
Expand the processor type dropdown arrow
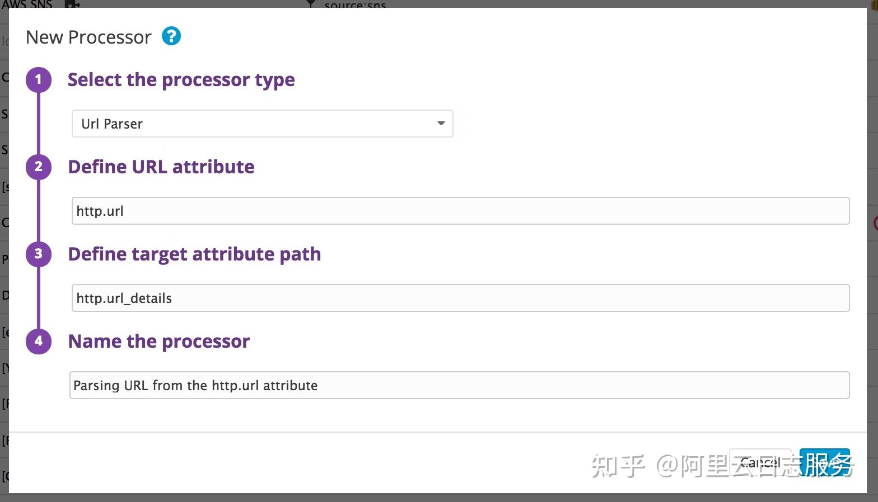[441, 124]
